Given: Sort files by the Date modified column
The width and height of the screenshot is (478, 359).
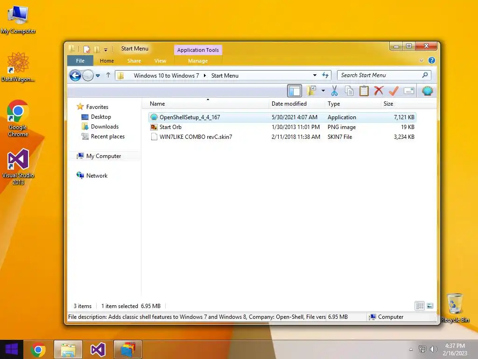Looking at the screenshot, I should (x=296, y=104).
